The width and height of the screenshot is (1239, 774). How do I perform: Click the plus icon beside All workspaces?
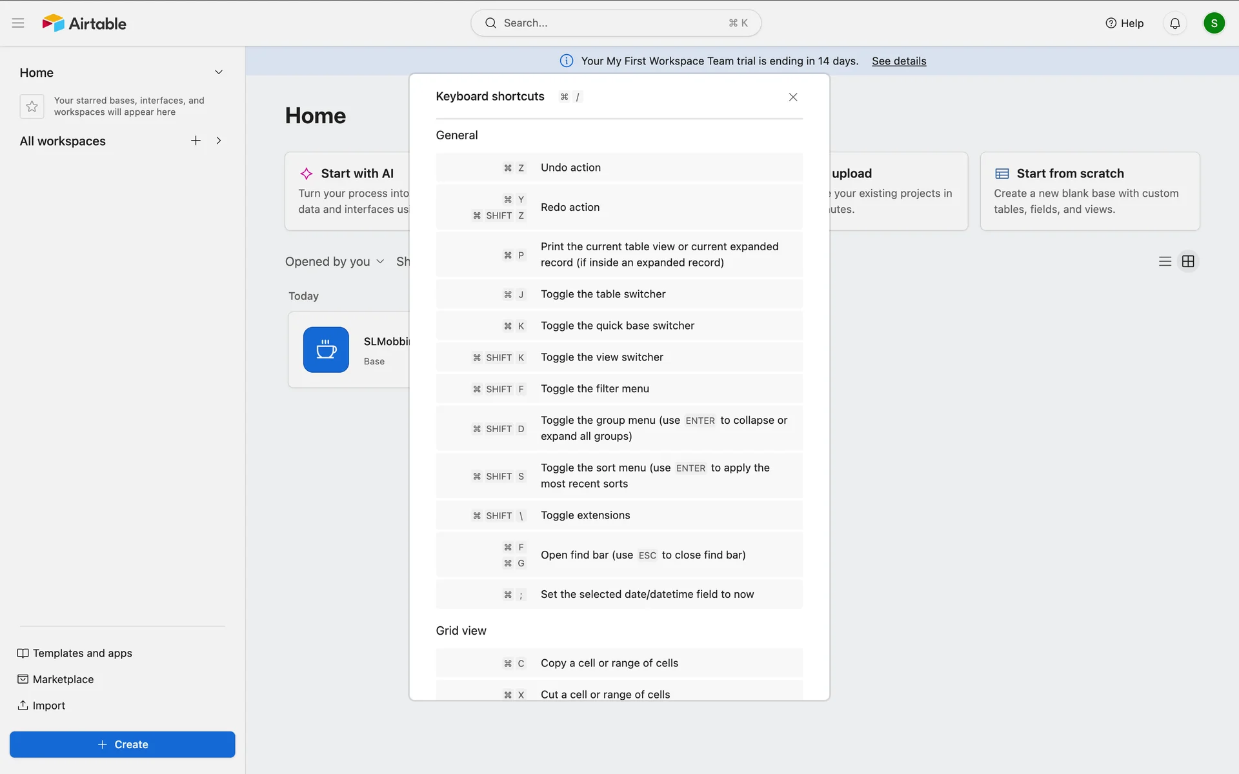coord(196,141)
